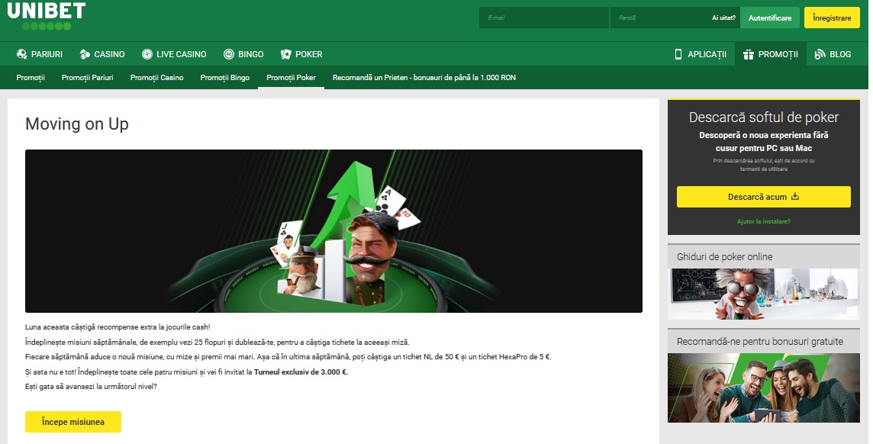Image resolution: width=873 pixels, height=444 pixels.
Task: Click the Blog feed icon
Action: tap(820, 54)
